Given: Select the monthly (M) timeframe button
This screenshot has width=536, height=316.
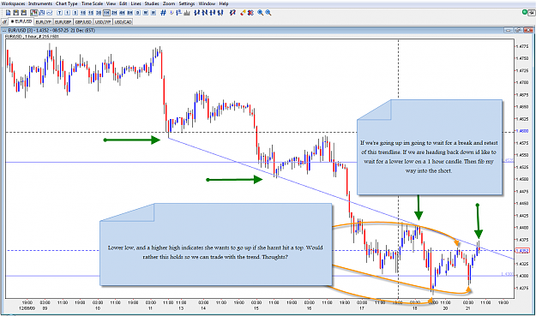Looking at the screenshot, I should (154, 13).
